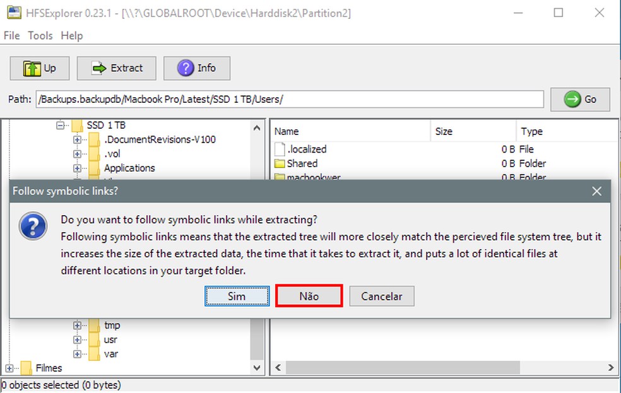Open the Help menu
This screenshot has width=621, height=393.
tap(72, 35)
